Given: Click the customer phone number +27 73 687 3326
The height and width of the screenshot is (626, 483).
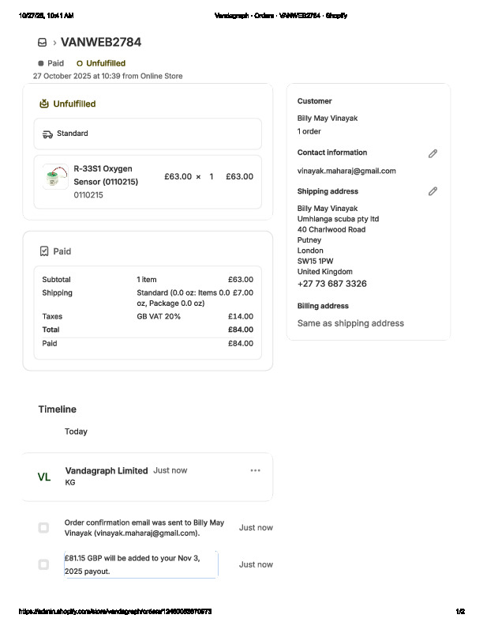Looking at the screenshot, I should [x=331, y=284].
